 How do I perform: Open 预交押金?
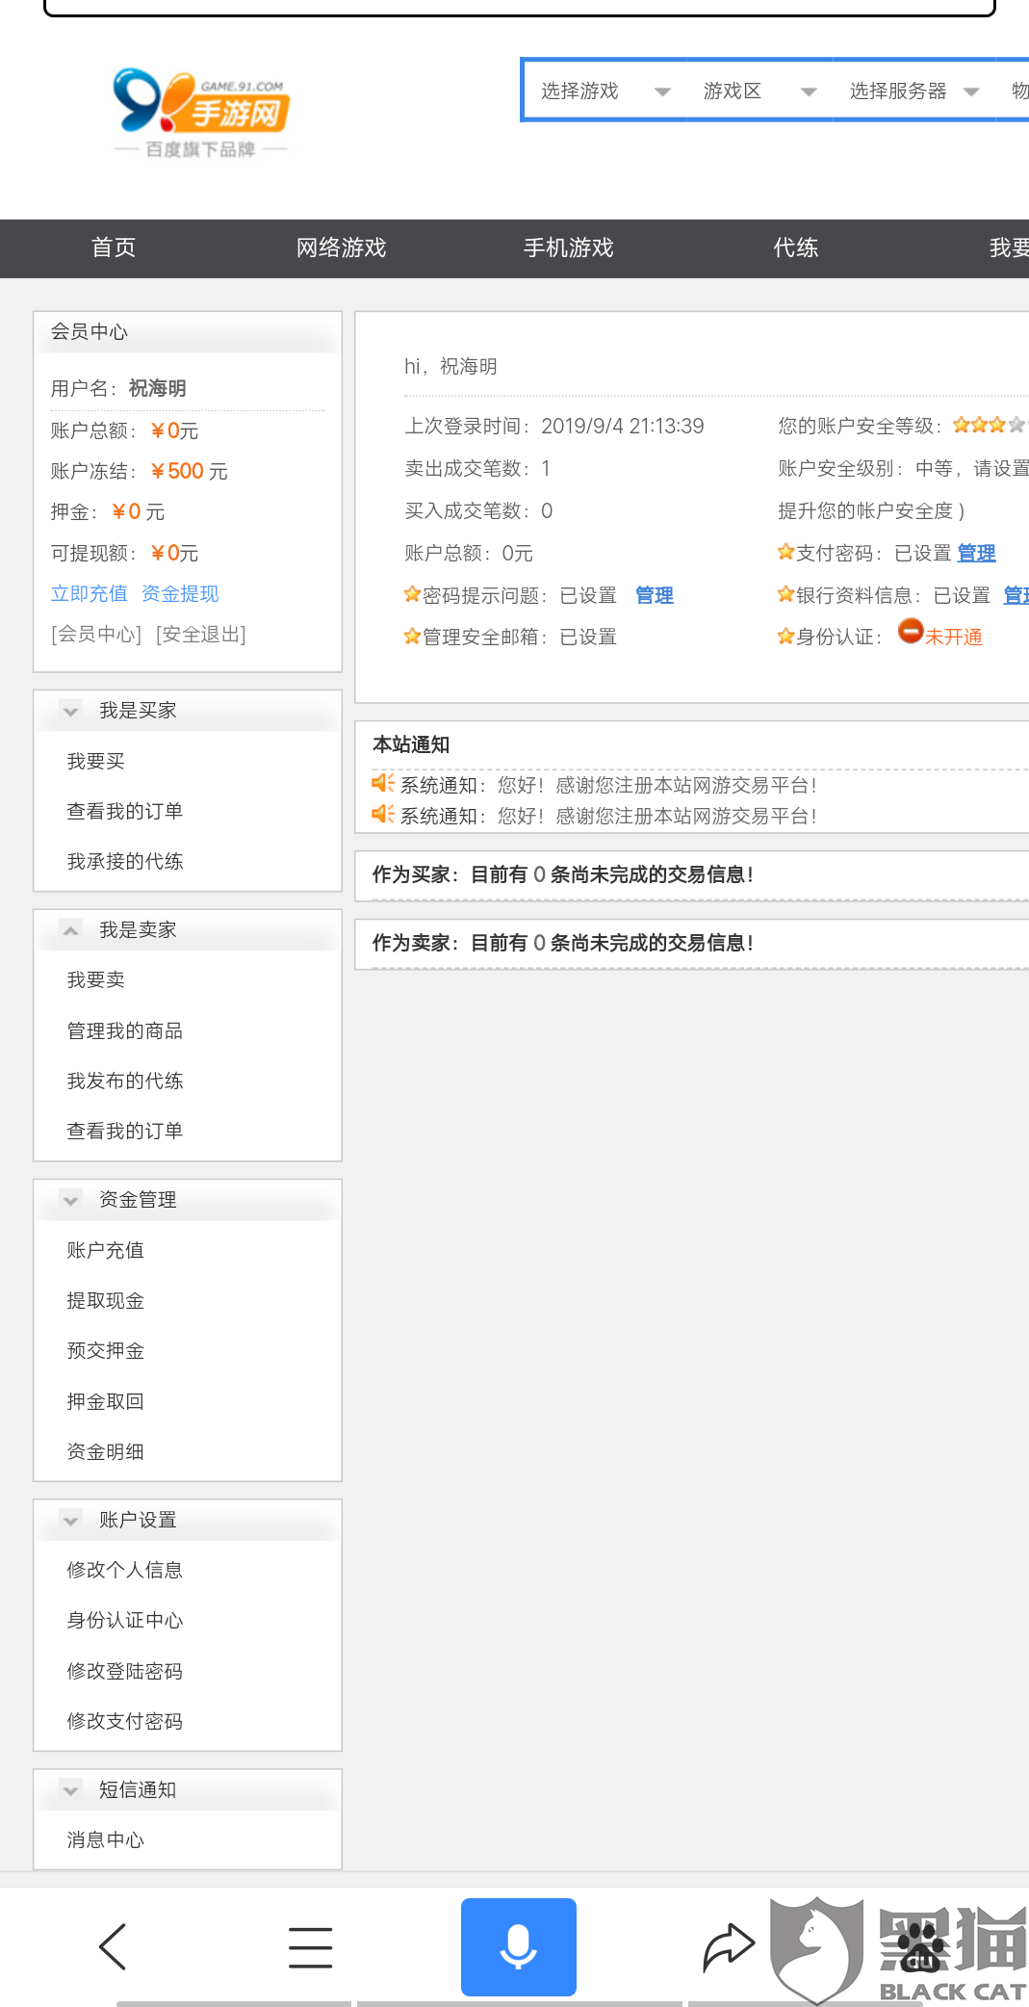tap(106, 1350)
